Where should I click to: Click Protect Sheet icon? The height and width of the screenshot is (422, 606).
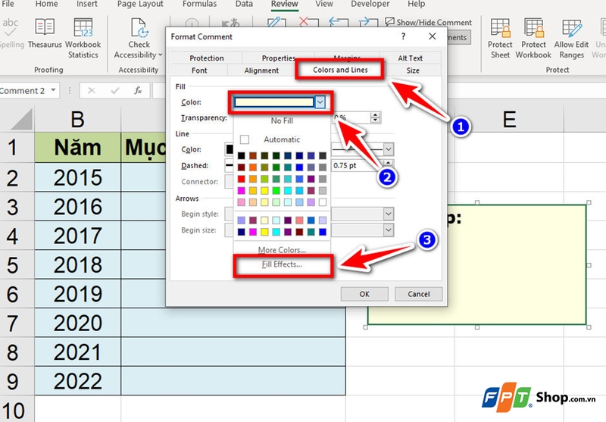[500, 38]
